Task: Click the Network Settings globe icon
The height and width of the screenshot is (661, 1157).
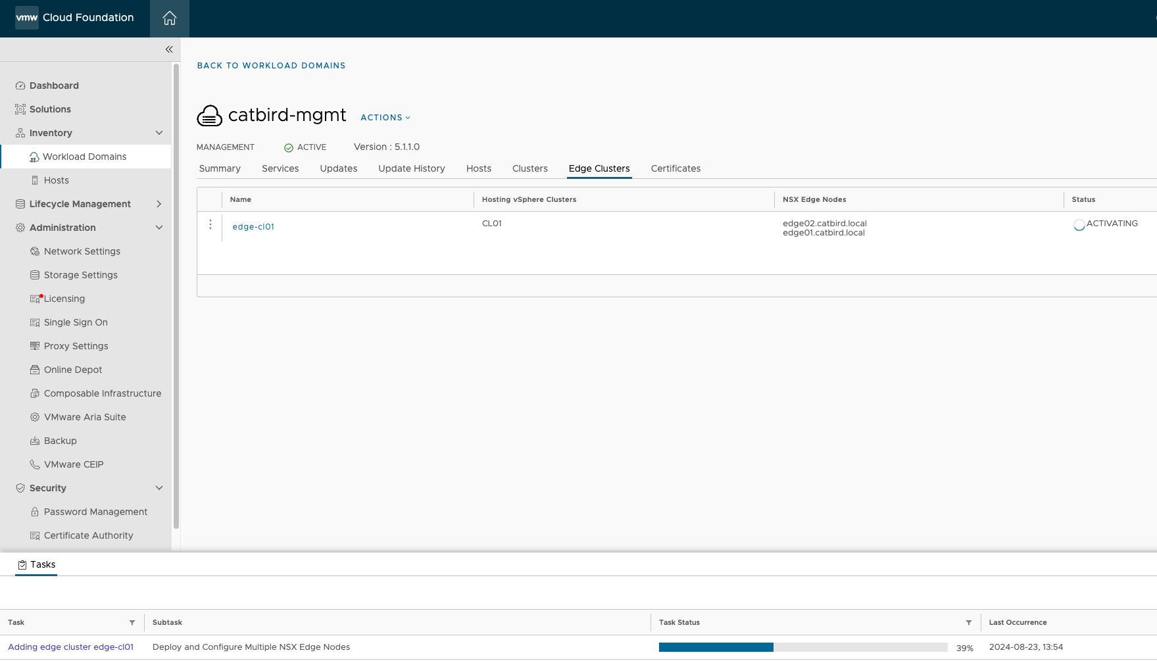Action: (35, 251)
